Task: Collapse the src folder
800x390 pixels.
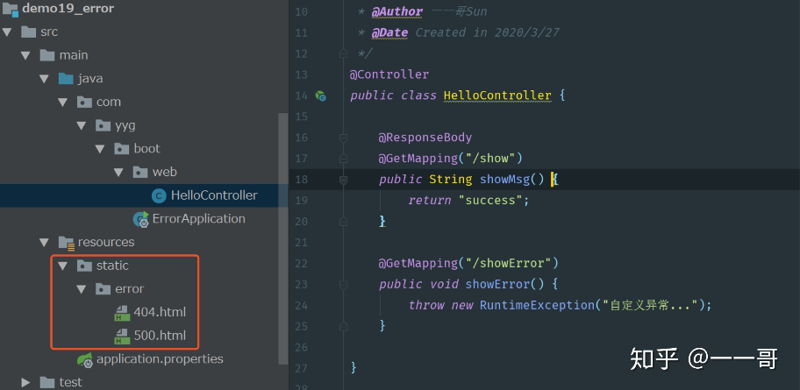Action: [7, 32]
